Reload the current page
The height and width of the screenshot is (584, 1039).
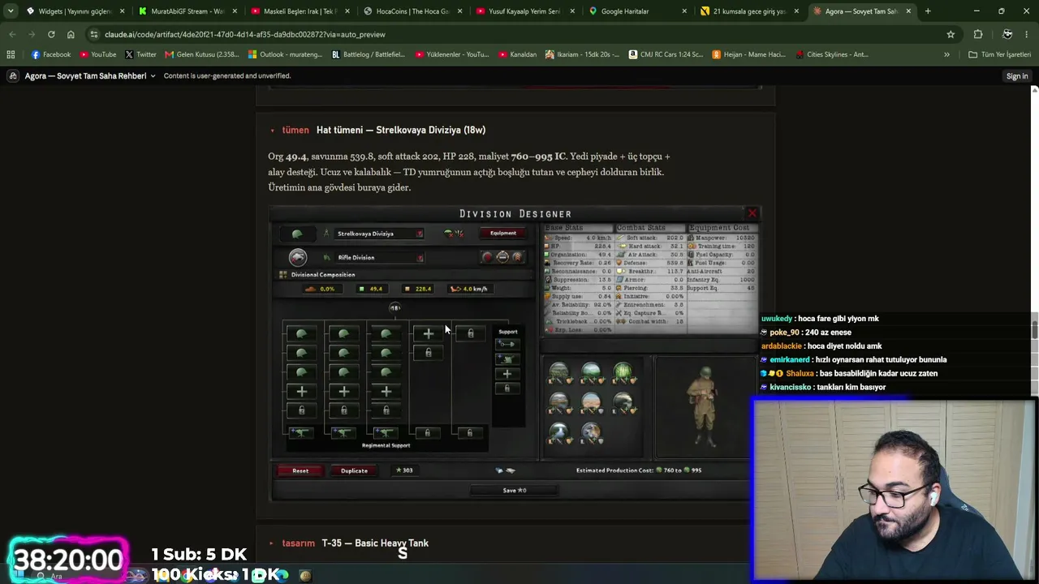coord(51,34)
